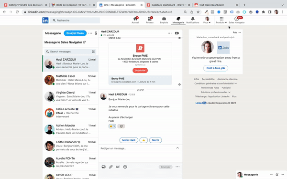
Task: Open the LinkedIn home logo
Action: tap(45, 20)
